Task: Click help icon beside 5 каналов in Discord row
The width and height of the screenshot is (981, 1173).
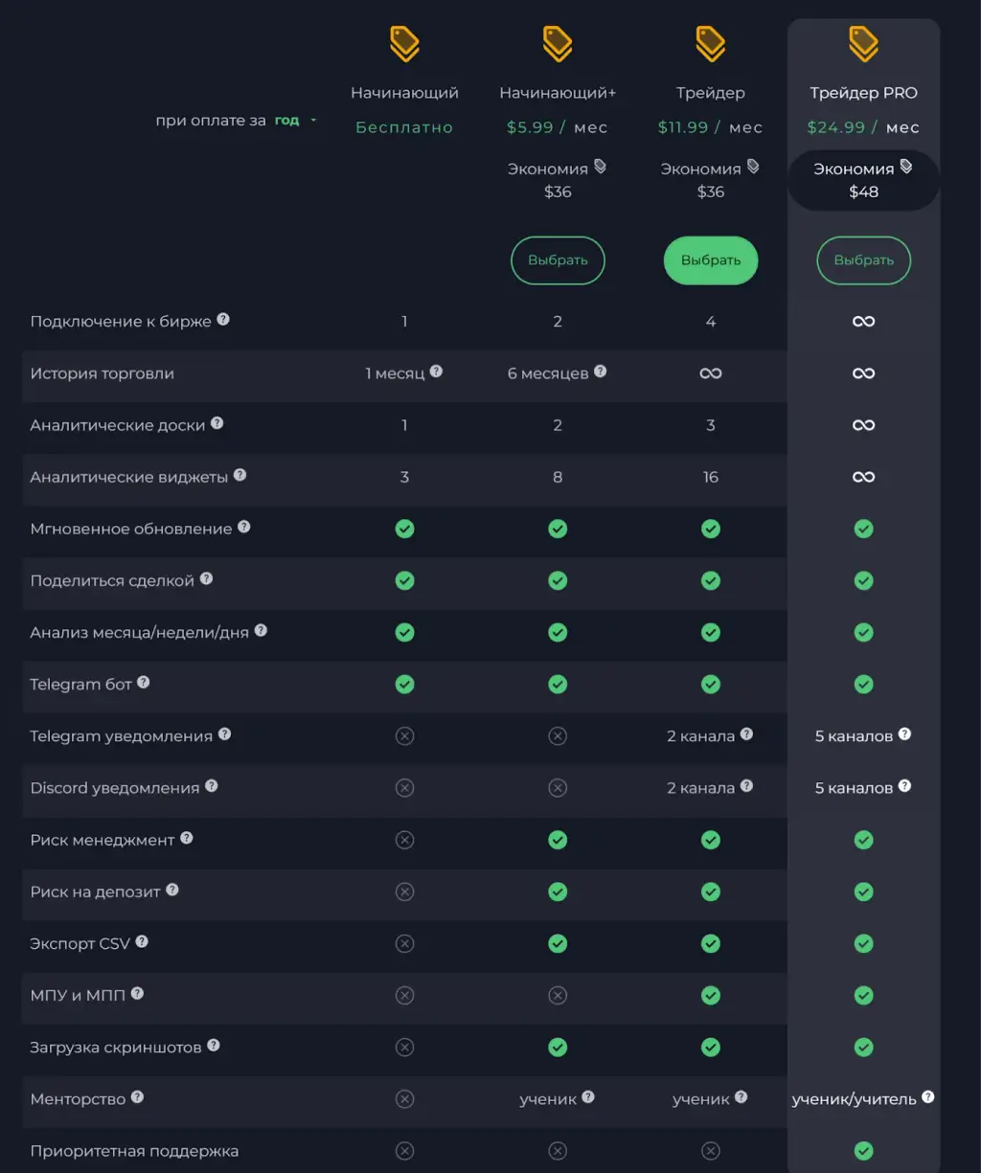Action: tap(904, 786)
